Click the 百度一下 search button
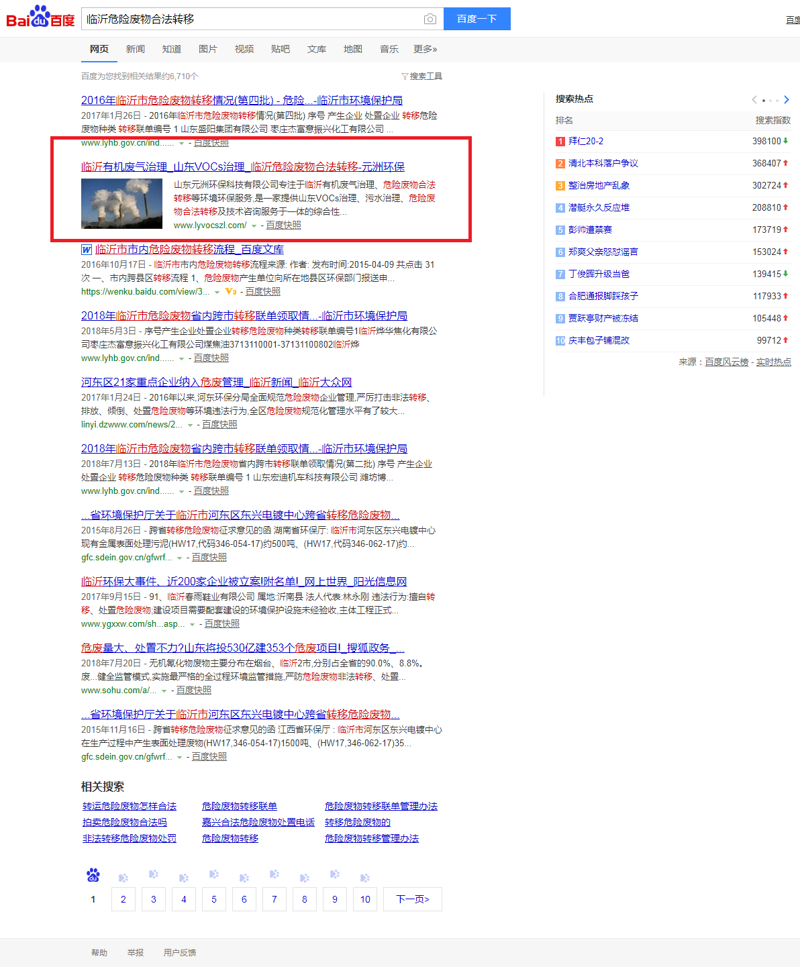The width and height of the screenshot is (800, 967). click(x=477, y=19)
